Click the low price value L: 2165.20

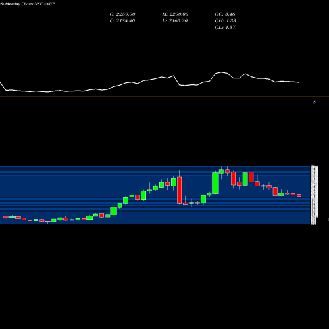[x=175, y=21]
